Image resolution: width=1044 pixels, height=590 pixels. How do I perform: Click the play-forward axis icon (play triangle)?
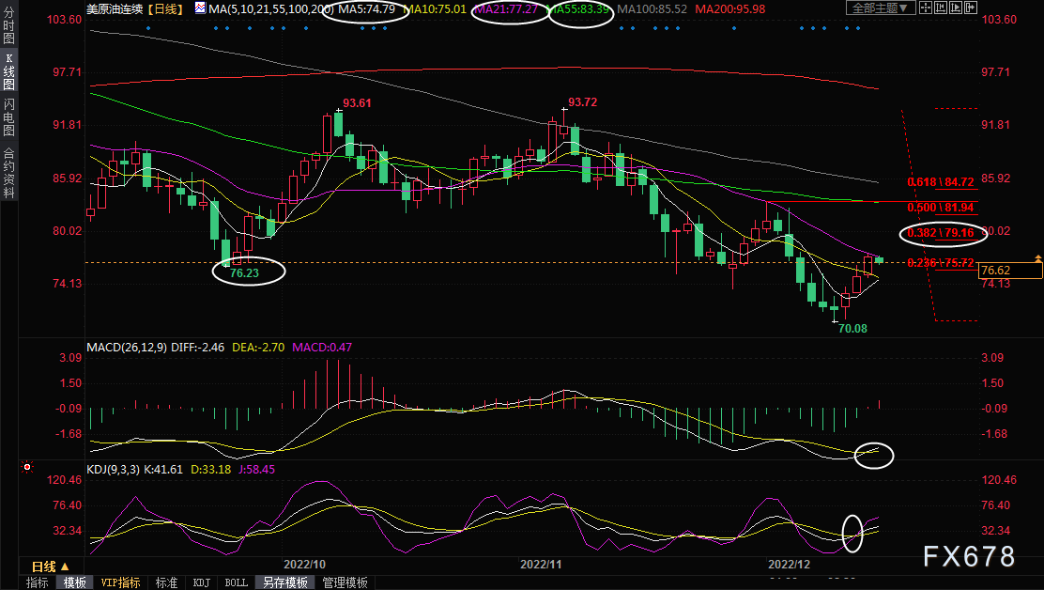956,8
